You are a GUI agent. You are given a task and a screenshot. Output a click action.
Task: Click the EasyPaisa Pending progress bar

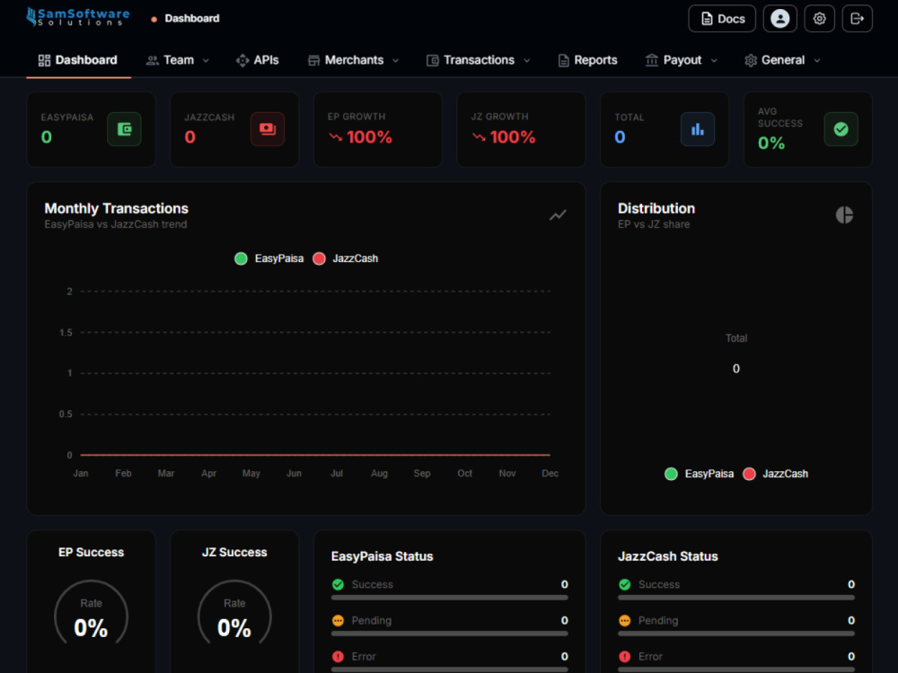(450, 634)
